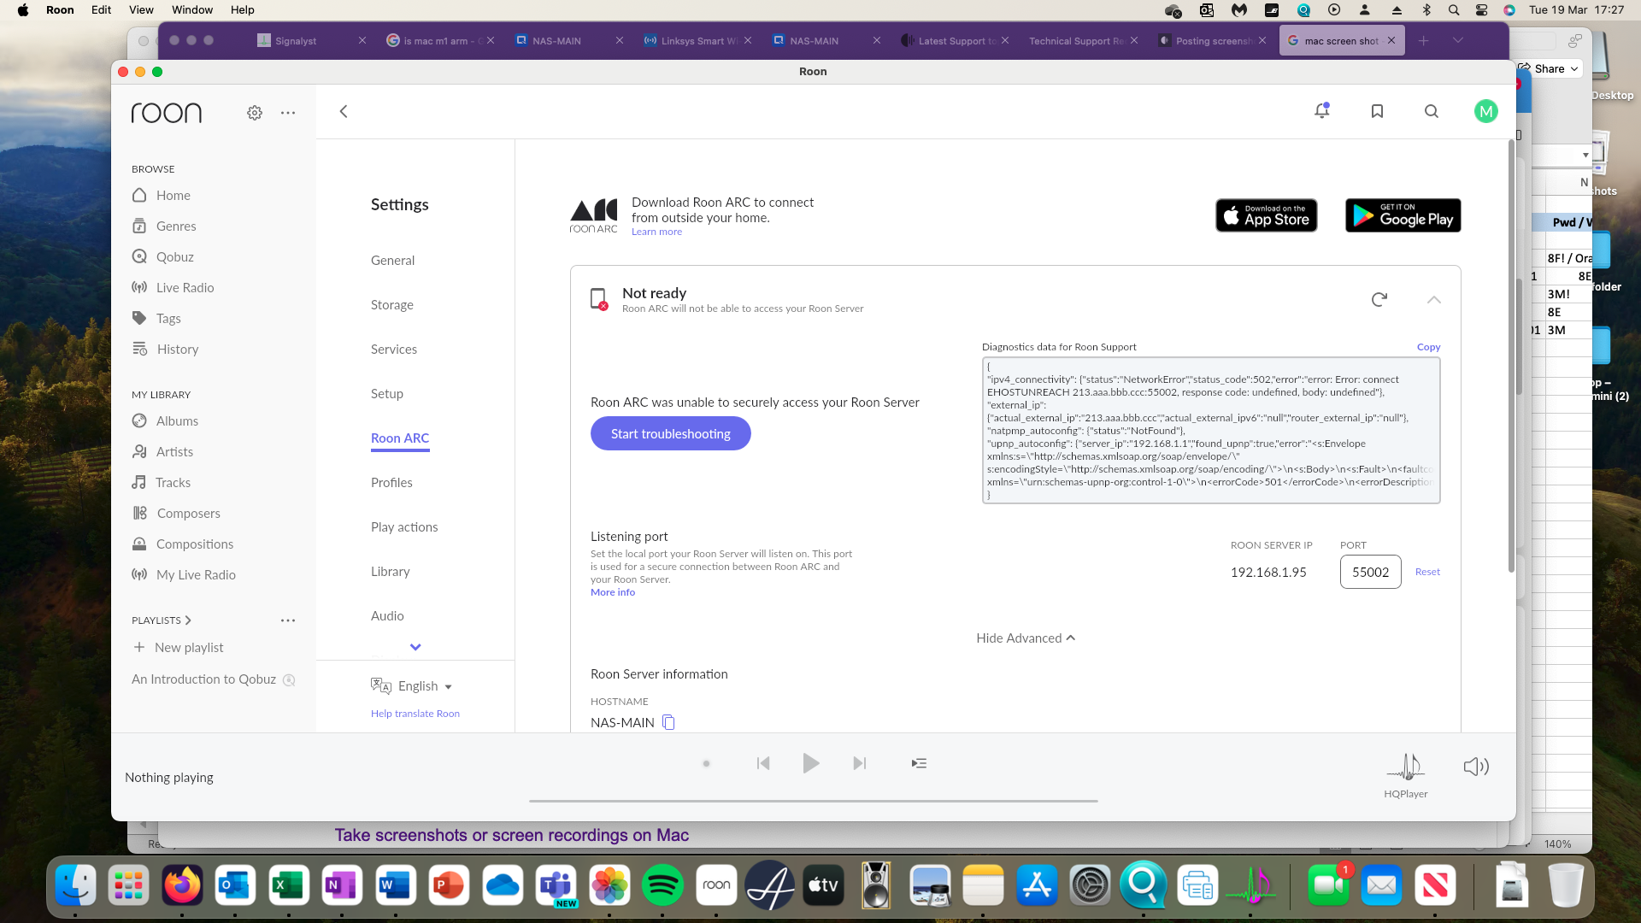The image size is (1641, 923).
Task: Open Albums in My Library
Action: point(177,421)
